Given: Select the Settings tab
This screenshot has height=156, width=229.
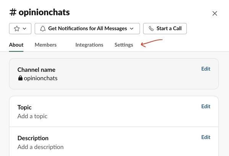Looking at the screenshot, I should pos(124,45).
